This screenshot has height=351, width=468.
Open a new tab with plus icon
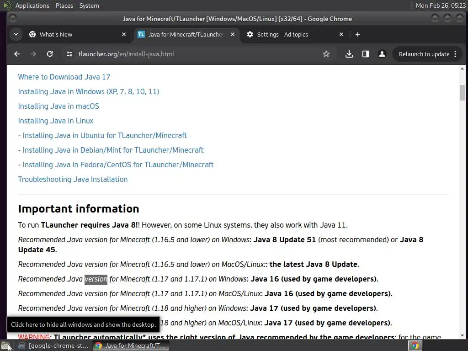[357, 34]
